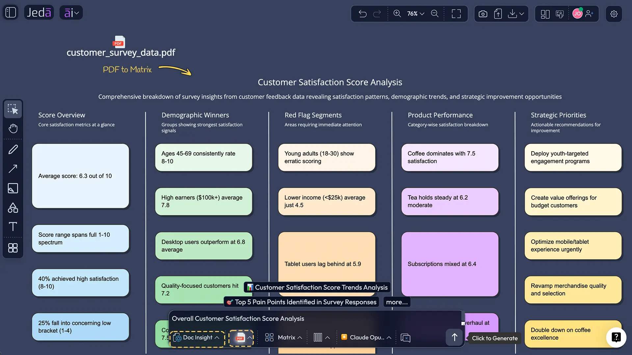
Task: Invite a collaborator with add-user icon
Action: (590, 13)
